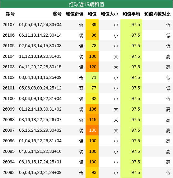This screenshot has width=173, height=178.
Task: Click winning numbers 04,11,20,27,28,30+15
Action: click(40, 67)
